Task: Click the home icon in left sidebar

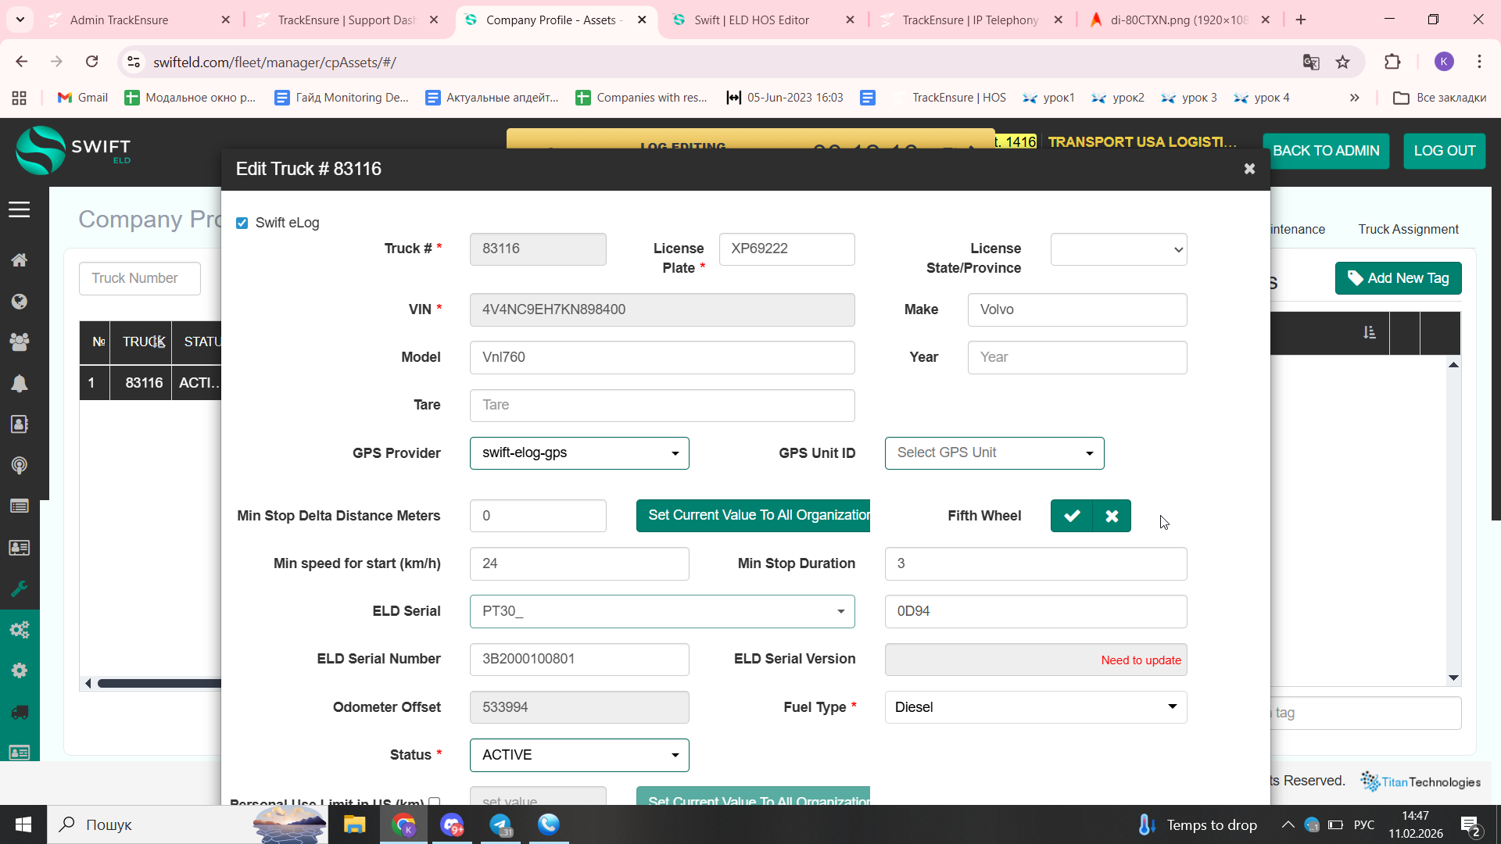Action: tap(20, 260)
